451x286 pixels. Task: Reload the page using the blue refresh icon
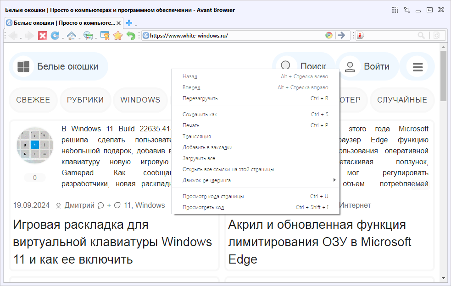[x=55, y=36]
